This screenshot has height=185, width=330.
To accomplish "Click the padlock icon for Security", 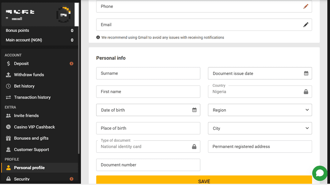I will click(x=8, y=179).
